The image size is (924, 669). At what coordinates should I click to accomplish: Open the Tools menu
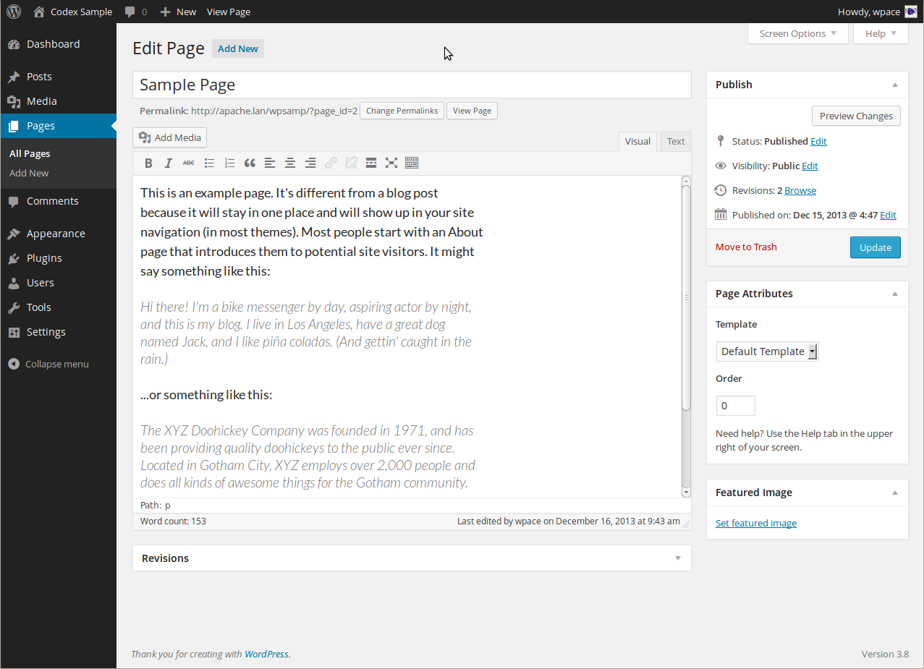point(59,307)
